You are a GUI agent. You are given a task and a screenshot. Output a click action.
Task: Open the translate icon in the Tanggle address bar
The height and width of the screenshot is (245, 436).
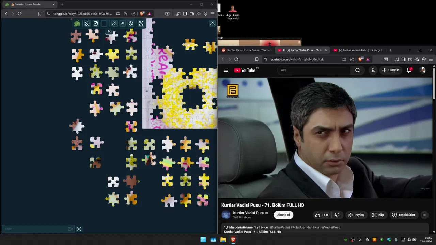point(126,14)
